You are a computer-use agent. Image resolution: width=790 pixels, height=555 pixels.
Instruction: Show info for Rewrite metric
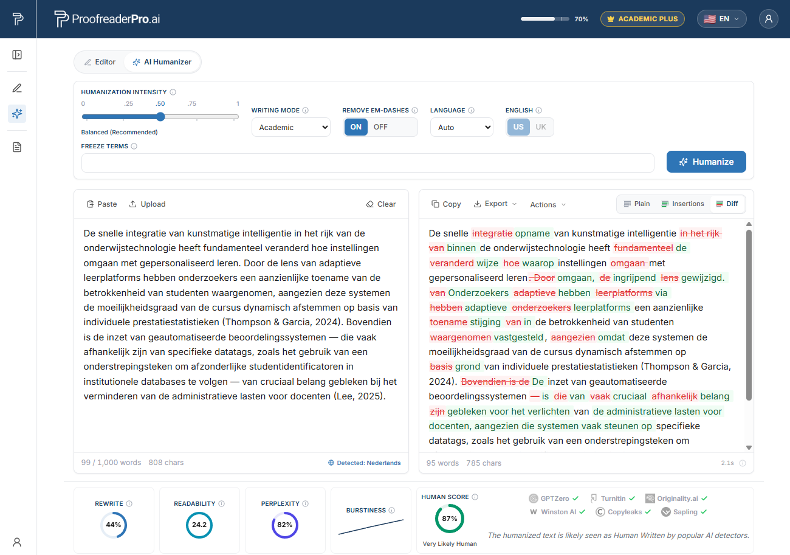point(129,504)
